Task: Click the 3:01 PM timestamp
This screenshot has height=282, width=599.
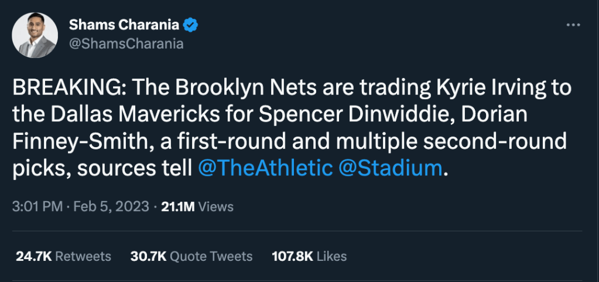Action: pos(36,206)
